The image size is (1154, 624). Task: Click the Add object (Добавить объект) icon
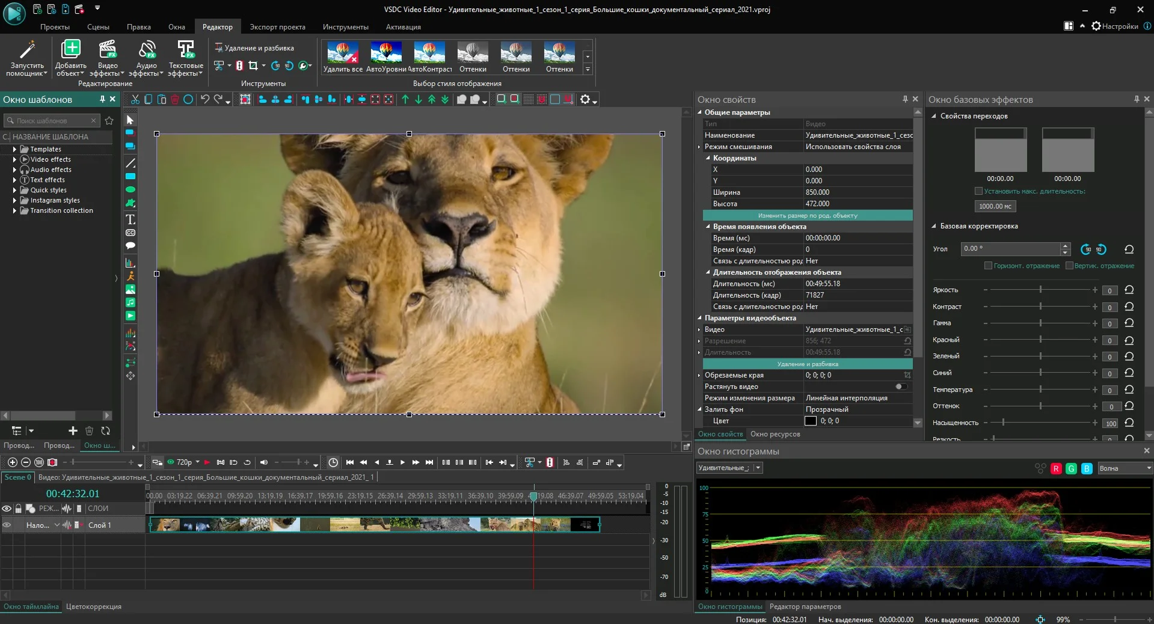[70, 49]
